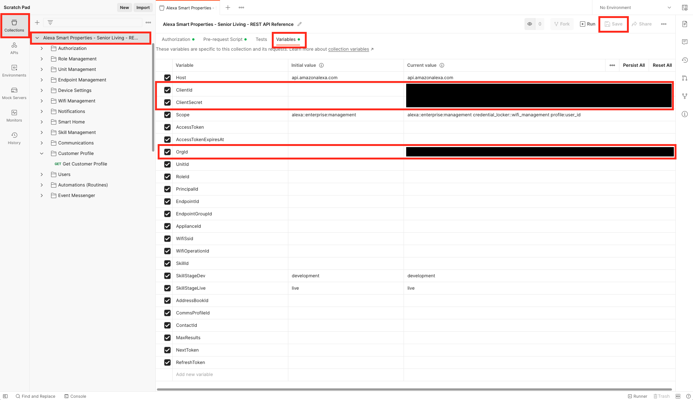This screenshot has width=693, height=400.
Task: Click the eye watch icon for the collection
Action: click(530, 24)
